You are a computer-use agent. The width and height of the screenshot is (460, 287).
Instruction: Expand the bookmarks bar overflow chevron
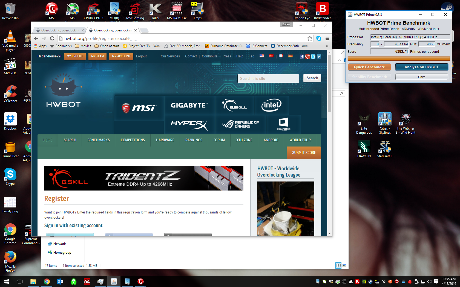(x=327, y=46)
